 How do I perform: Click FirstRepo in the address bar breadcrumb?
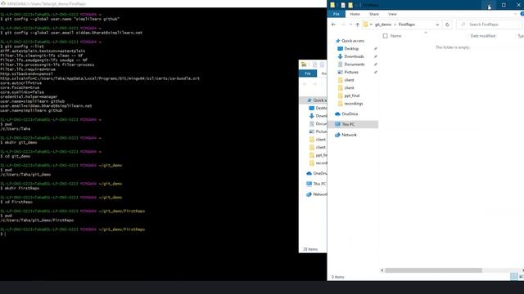point(407,24)
